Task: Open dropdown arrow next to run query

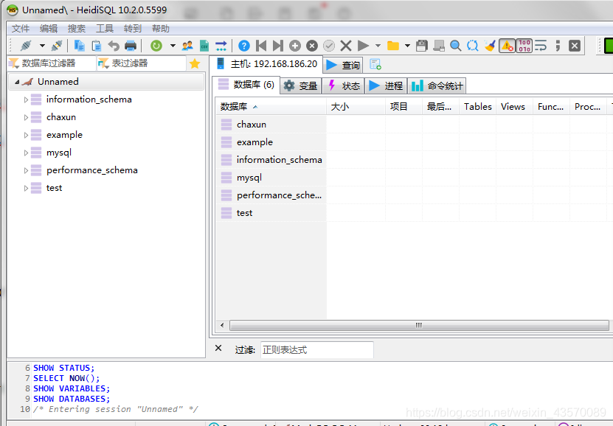Action: [378, 46]
